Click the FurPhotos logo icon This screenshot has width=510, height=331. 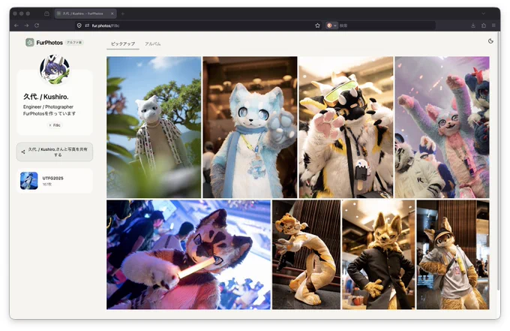pos(29,42)
